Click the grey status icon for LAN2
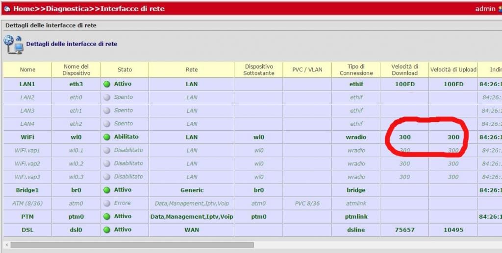The image size is (502, 253). pos(107,97)
